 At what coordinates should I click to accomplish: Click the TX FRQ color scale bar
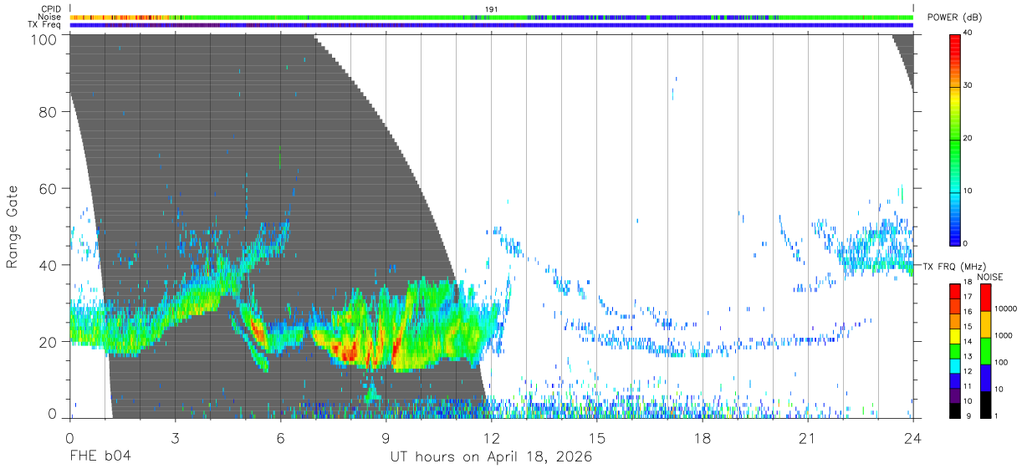(955, 349)
